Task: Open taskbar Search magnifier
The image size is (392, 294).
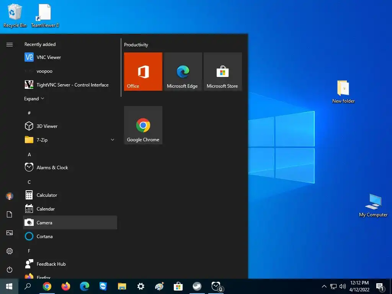Action: click(x=28, y=286)
